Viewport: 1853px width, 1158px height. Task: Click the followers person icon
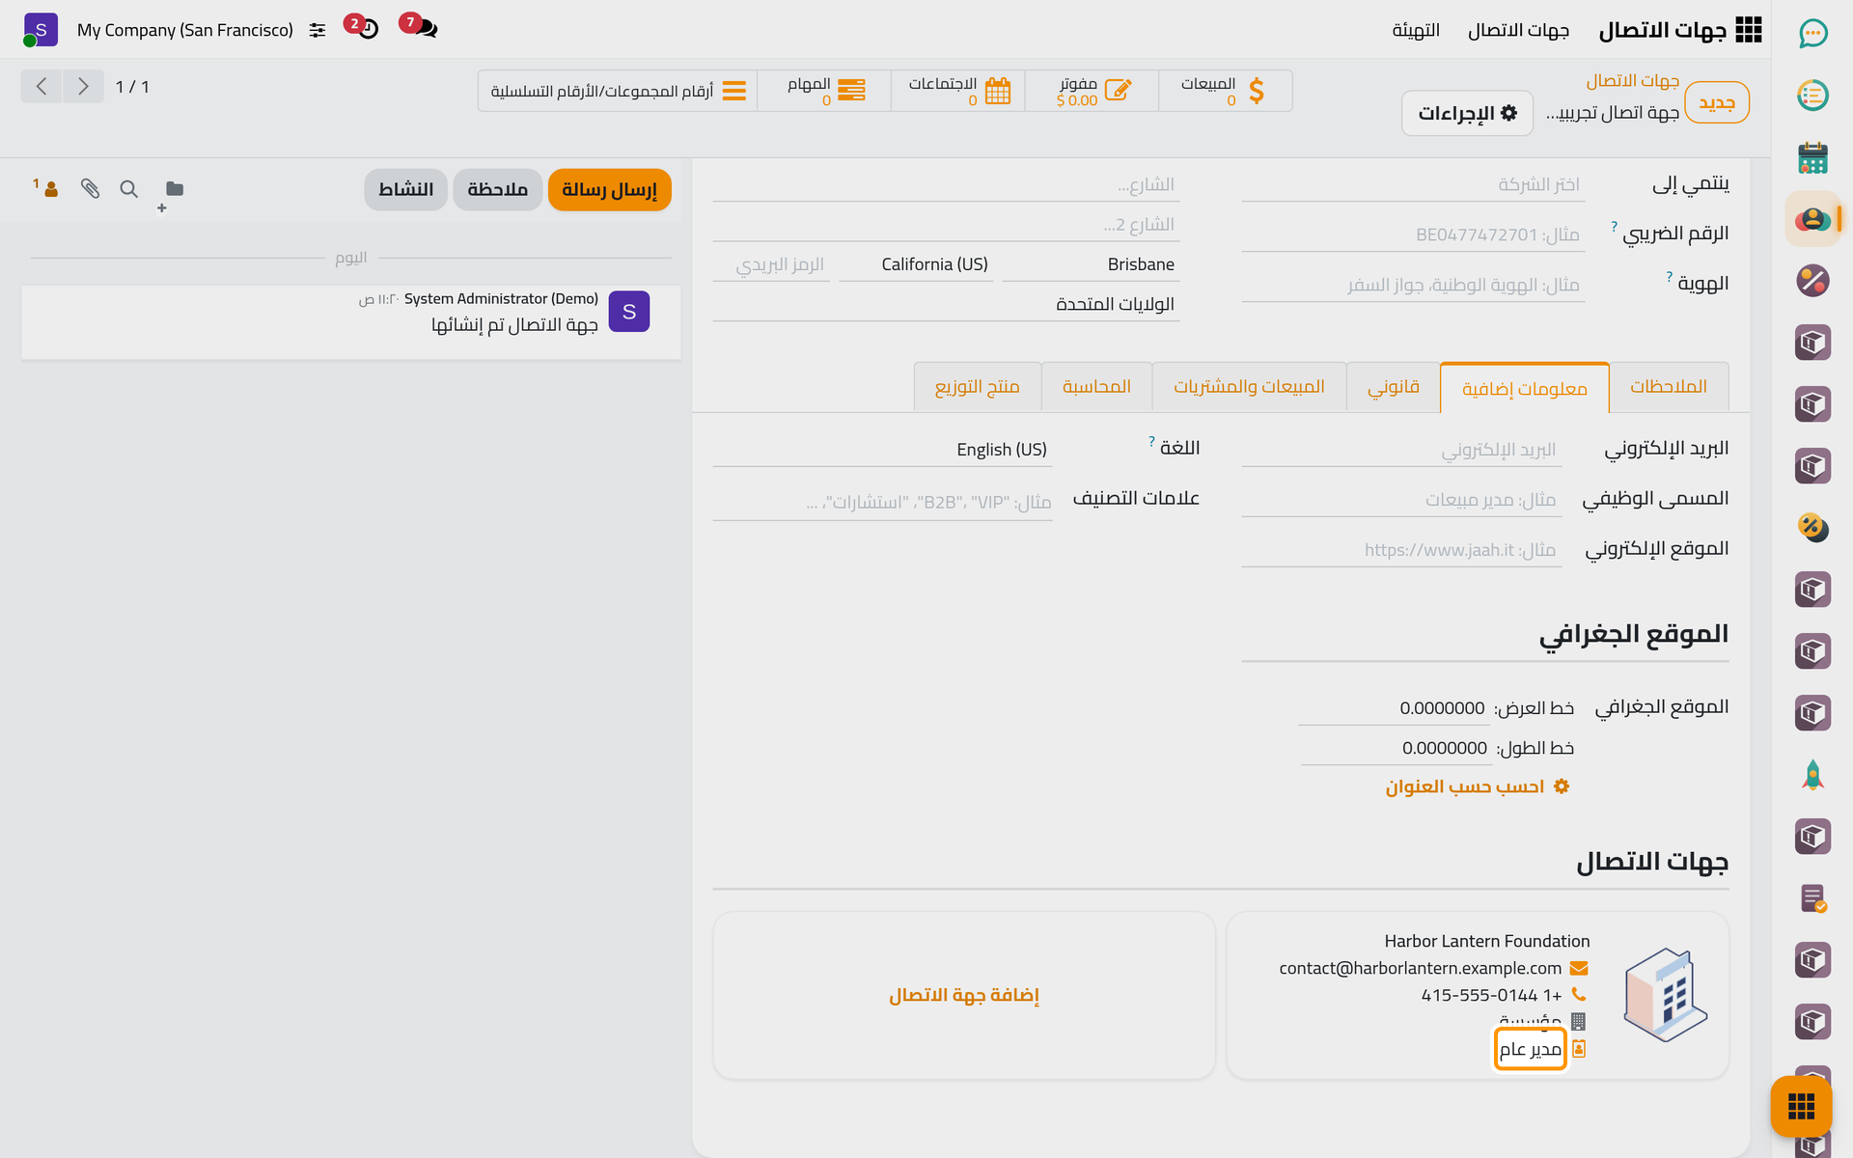46,187
